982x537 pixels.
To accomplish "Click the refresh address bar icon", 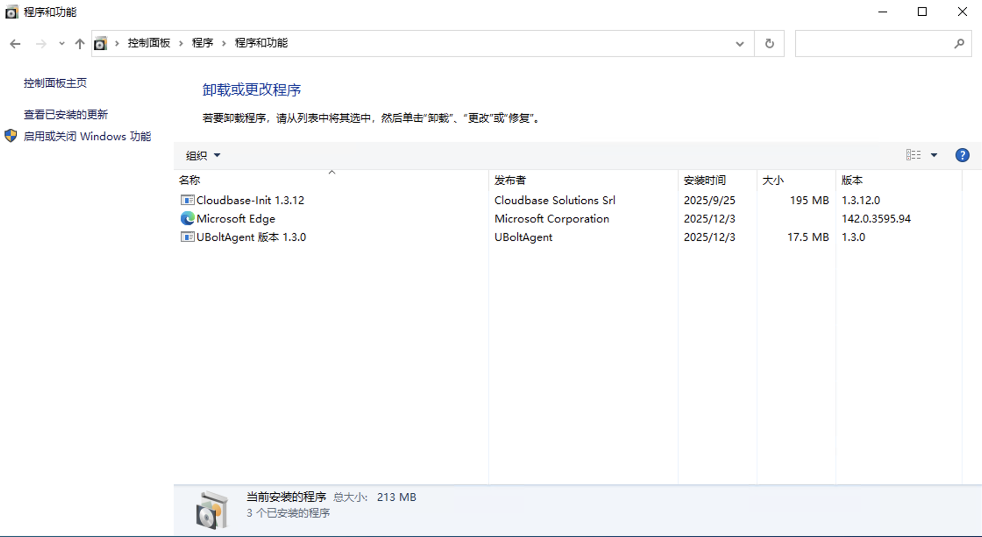I will coord(769,44).
